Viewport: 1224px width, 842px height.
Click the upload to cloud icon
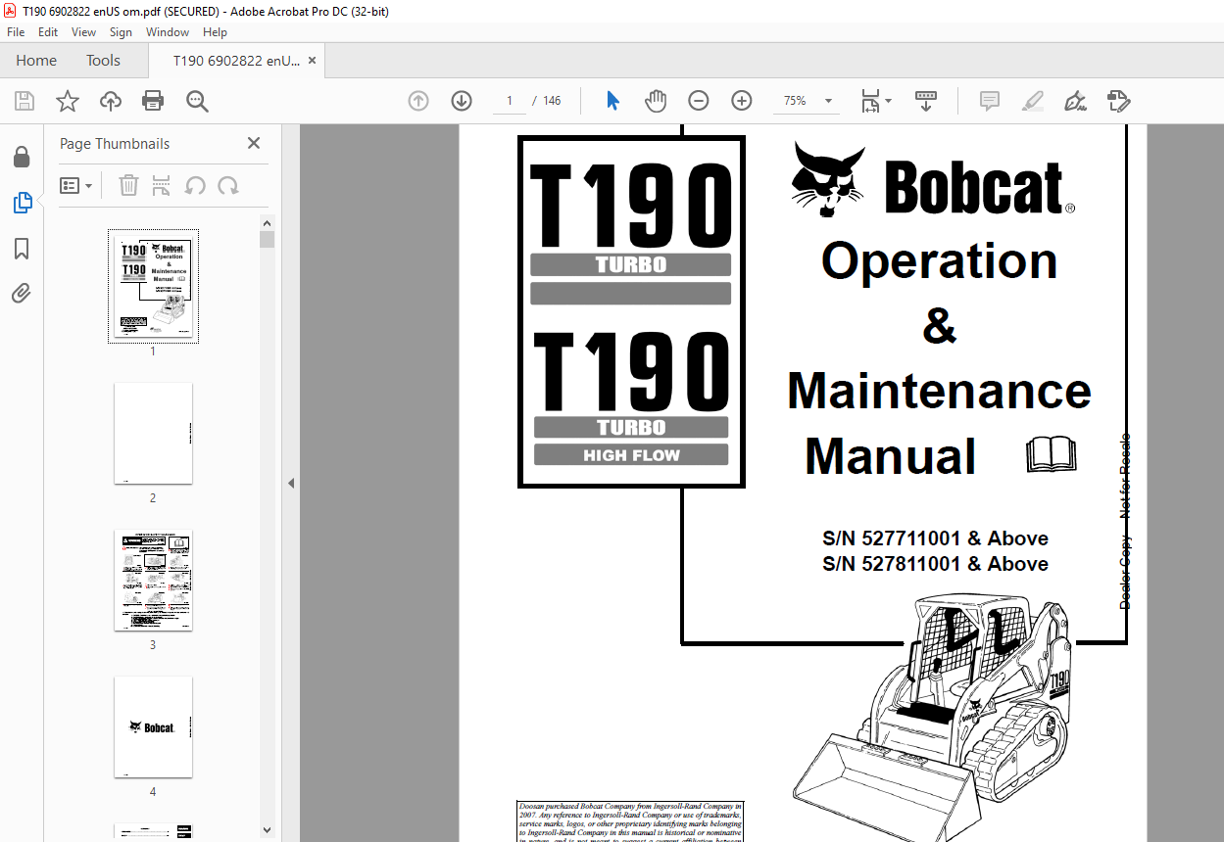pos(111,101)
